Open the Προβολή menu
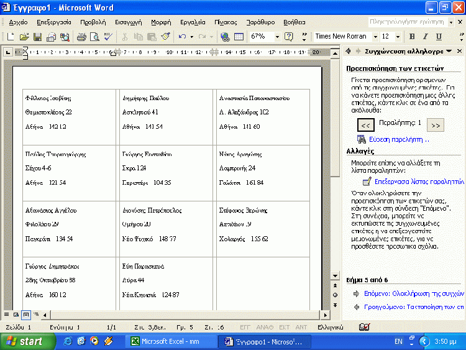The width and height of the screenshot is (466, 350). pyautogui.click(x=93, y=22)
